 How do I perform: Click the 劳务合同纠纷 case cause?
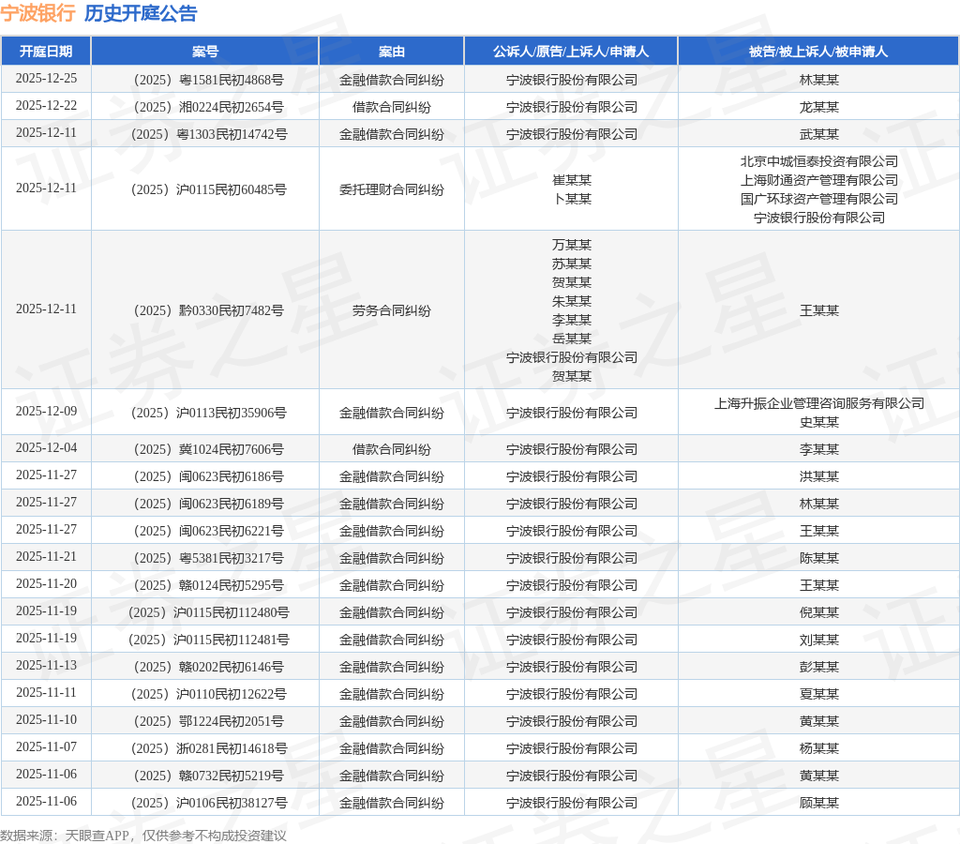pyautogui.click(x=392, y=310)
